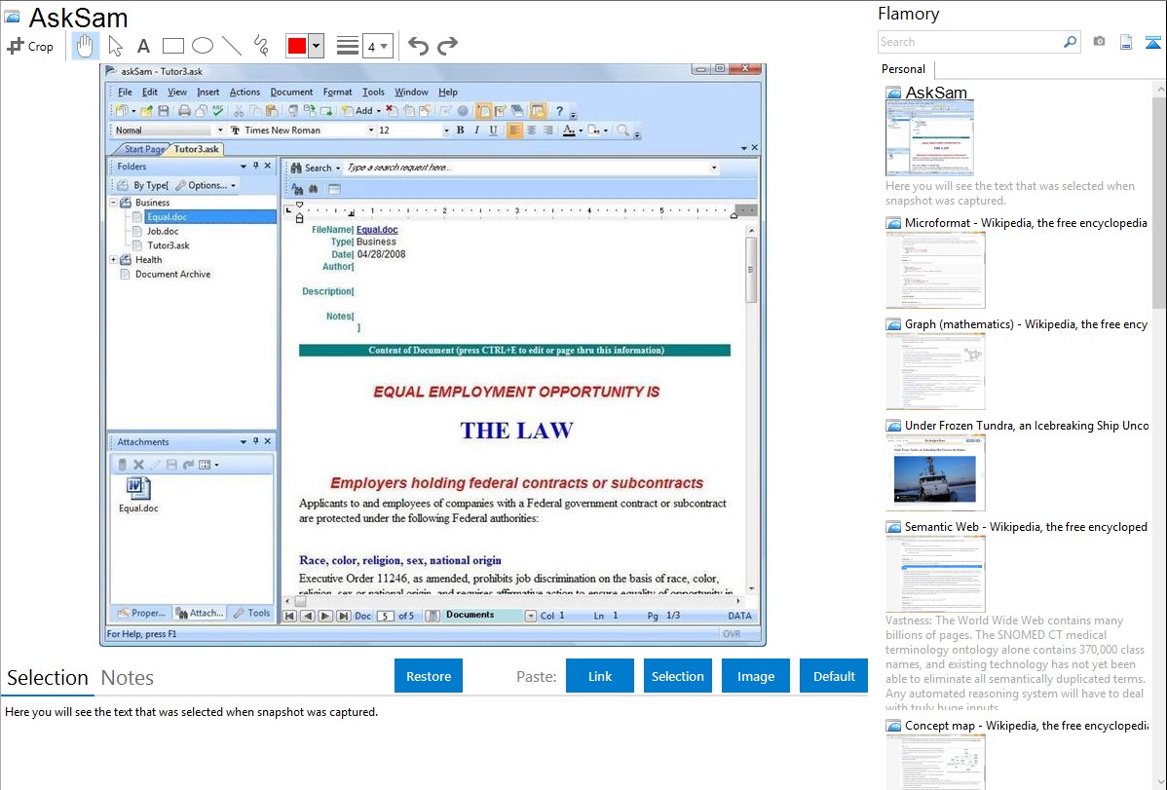
Task: Toggle right alignment in askSam toolbar
Action: pos(547,131)
